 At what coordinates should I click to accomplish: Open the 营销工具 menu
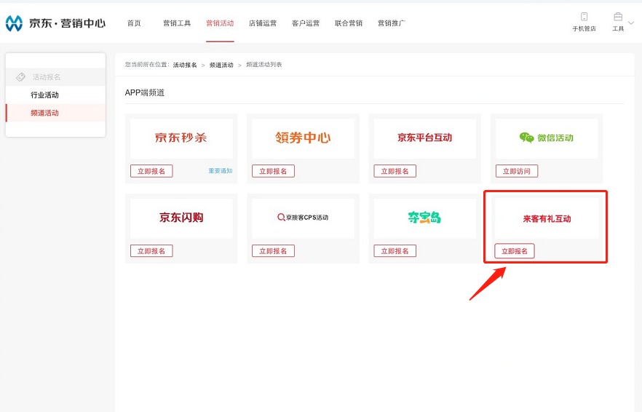click(177, 23)
